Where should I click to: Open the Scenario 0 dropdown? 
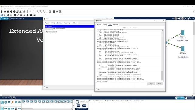click(x=83, y=102)
